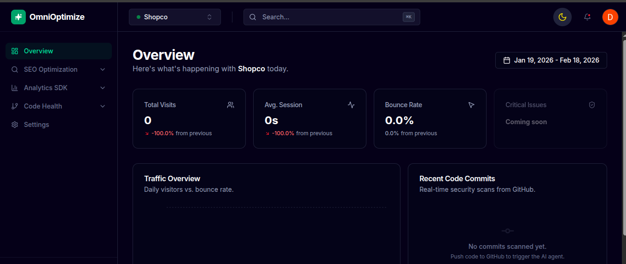Screen dimensions: 626x264
Task: Click the OmniOptimize green logo icon
Action: click(18, 17)
